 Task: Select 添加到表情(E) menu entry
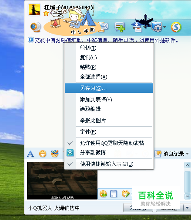pos(109,100)
